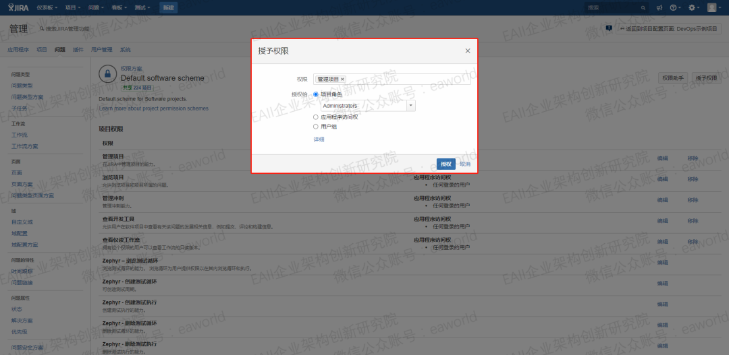Click 移除 in the 浏览项目 row

(693, 179)
